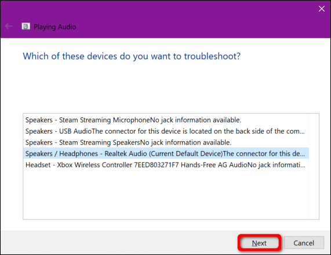This screenshot has height=255, width=331.
Task: Cancel the audio troubleshooter
Action: click(x=304, y=243)
